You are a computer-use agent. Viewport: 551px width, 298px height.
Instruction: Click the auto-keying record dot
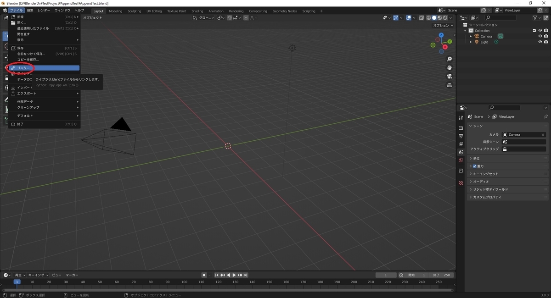click(x=204, y=275)
